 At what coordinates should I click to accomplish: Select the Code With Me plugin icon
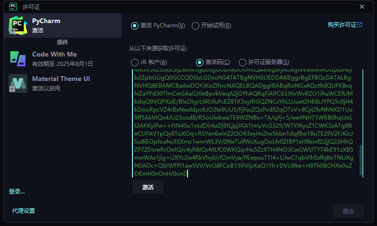(x=18, y=59)
